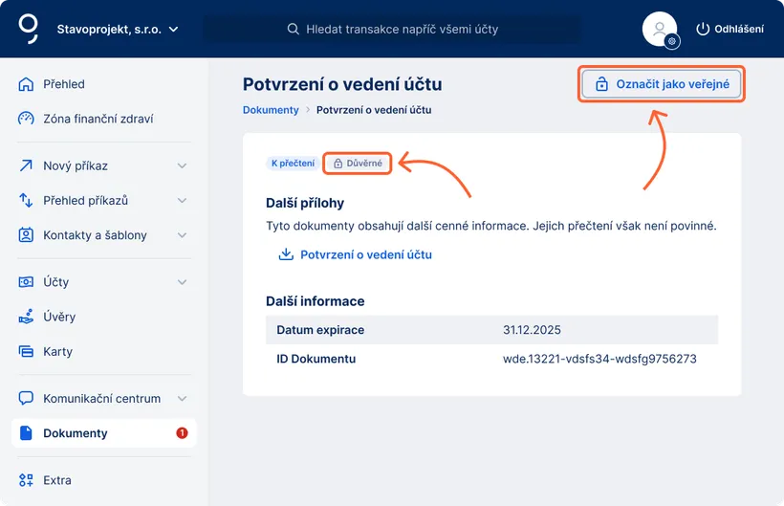Click the lock icon in Důvěrné tag

tap(338, 163)
